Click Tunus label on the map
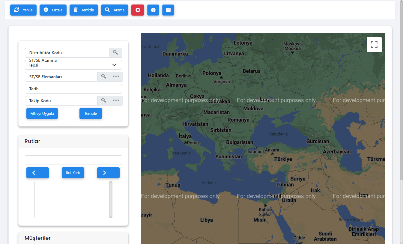403x244 pixels. pyautogui.click(x=173, y=185)
